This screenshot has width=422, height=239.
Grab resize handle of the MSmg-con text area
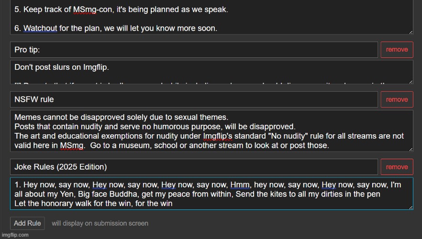coord(411,33)
